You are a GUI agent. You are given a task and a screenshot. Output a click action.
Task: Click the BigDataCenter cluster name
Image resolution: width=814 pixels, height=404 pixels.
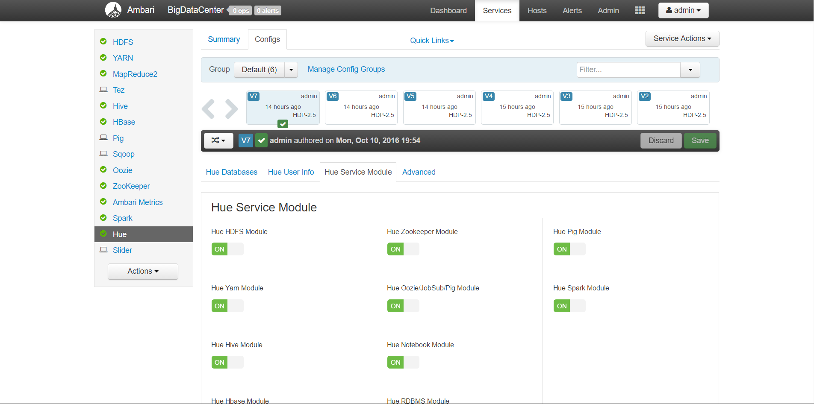coord(196,10)
